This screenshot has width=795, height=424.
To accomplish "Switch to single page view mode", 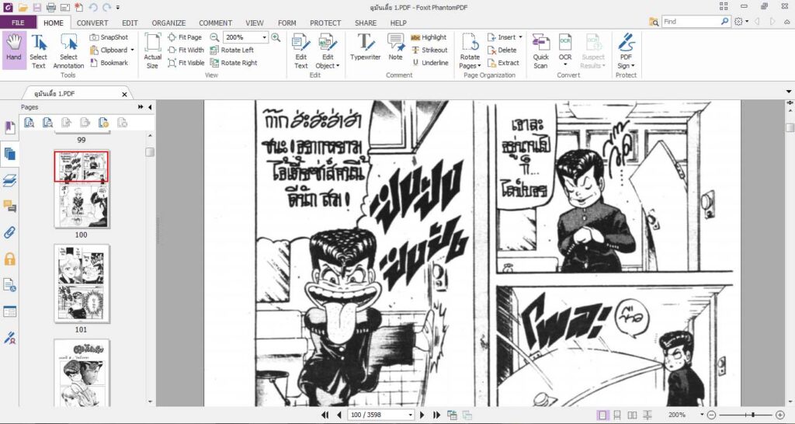I will point(602,415).
